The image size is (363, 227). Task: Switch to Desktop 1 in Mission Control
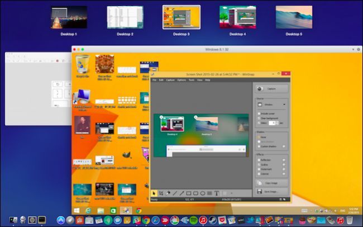[x=69, y=17]
